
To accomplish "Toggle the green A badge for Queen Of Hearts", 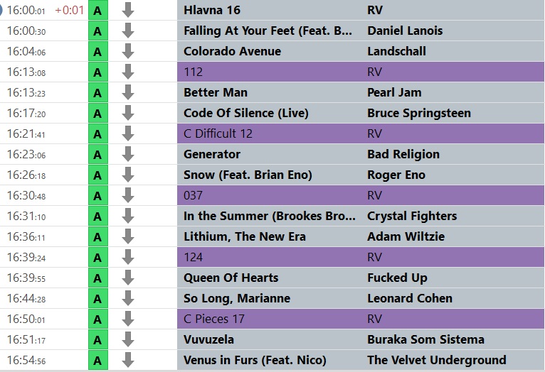I will (98, 278).
